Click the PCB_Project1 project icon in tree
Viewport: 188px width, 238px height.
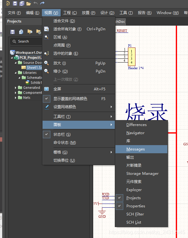(16, 58)
